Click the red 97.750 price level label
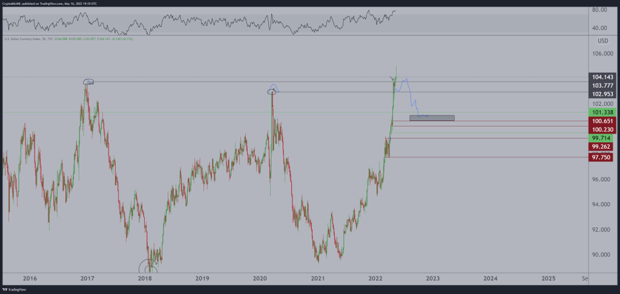 pos(603,157)
